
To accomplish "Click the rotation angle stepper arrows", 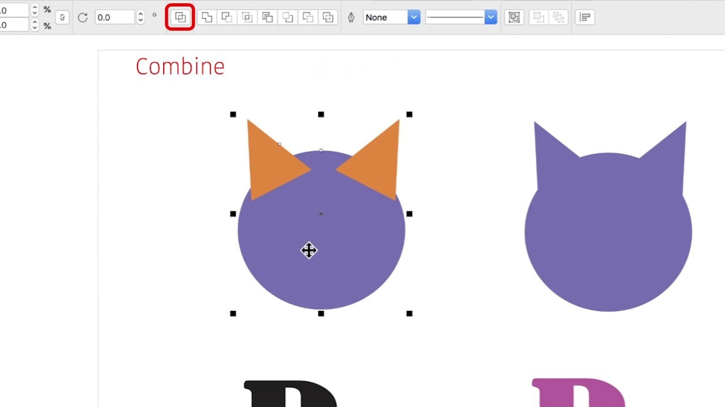I will coord(140,18).
